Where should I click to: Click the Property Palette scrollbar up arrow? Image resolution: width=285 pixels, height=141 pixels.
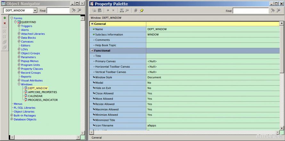tap(282, 23)
